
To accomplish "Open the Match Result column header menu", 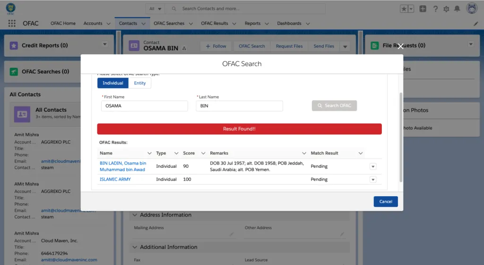I will [x=360, y=153].
